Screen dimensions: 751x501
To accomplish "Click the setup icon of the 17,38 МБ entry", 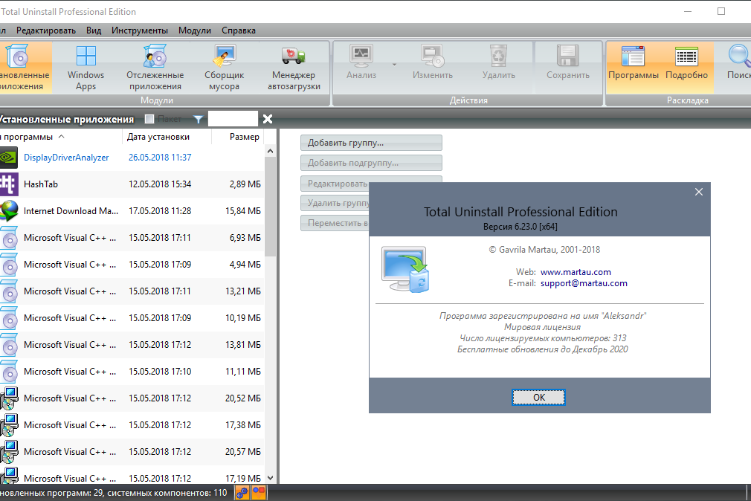I will coord(9,425).
